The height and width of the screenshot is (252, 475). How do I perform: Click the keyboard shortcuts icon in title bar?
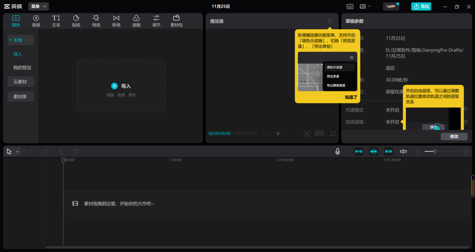click(350, 6)
